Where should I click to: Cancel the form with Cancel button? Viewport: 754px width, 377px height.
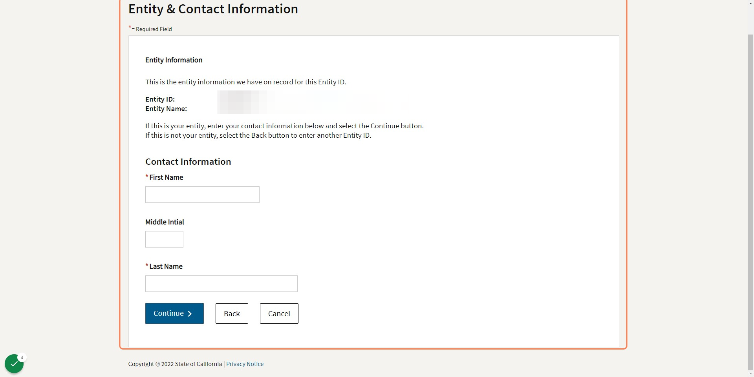[279, 313]
